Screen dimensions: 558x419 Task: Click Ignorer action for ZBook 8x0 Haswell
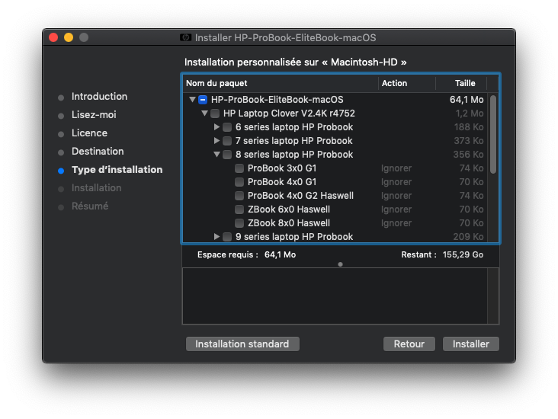(396, 223)
